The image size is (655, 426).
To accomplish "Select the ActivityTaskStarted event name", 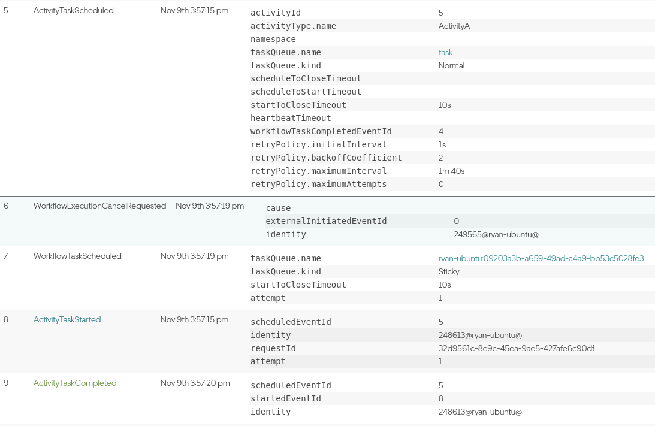I will (67, 319).
